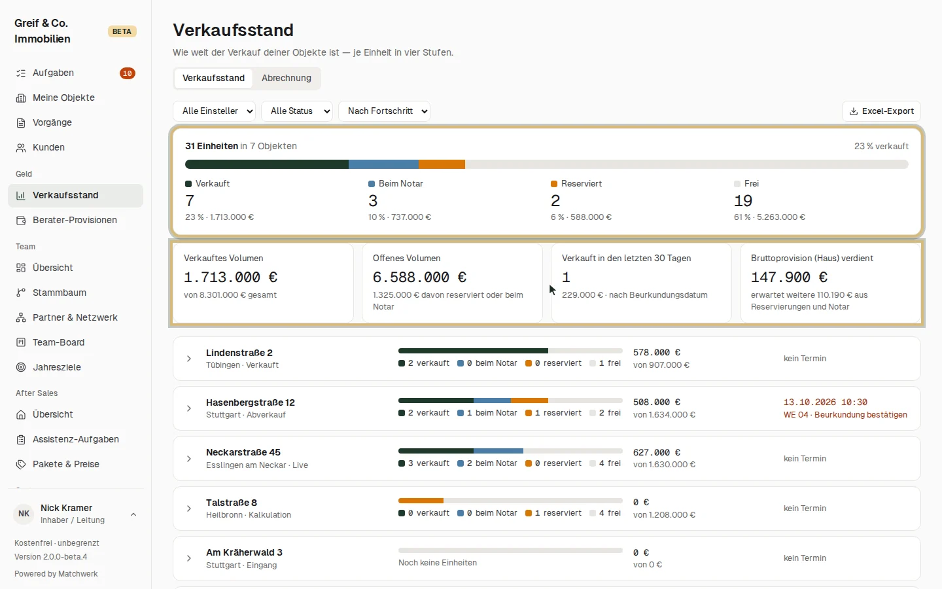
Task: Expand the Nick Kramer account menu chevron
Action: (133, 514)
